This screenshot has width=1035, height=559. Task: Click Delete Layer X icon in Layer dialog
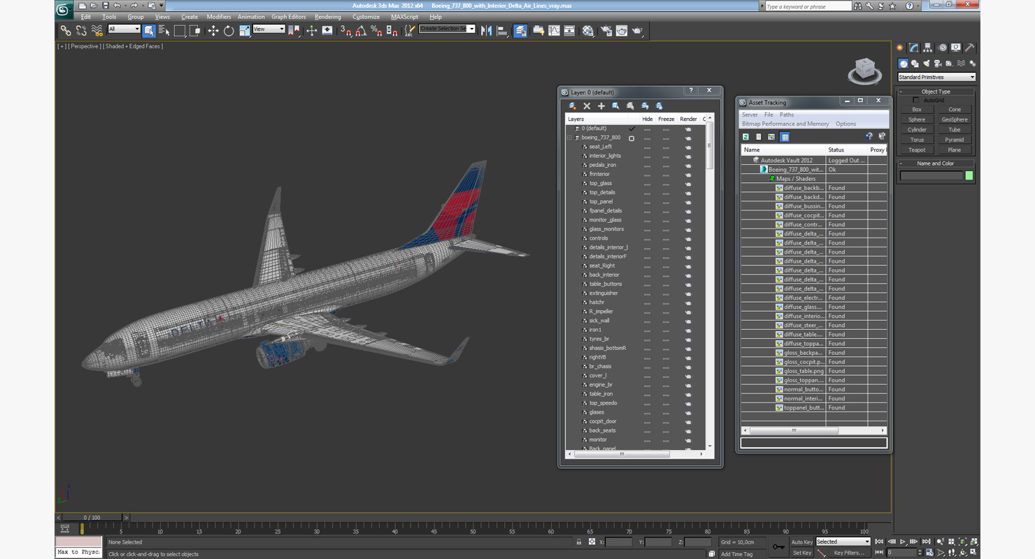(587, 106)
